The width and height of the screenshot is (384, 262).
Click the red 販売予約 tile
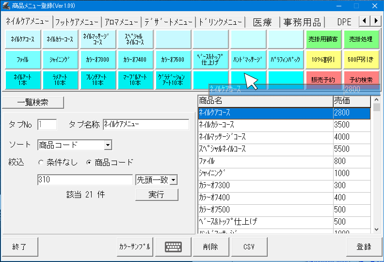(323, 80)
